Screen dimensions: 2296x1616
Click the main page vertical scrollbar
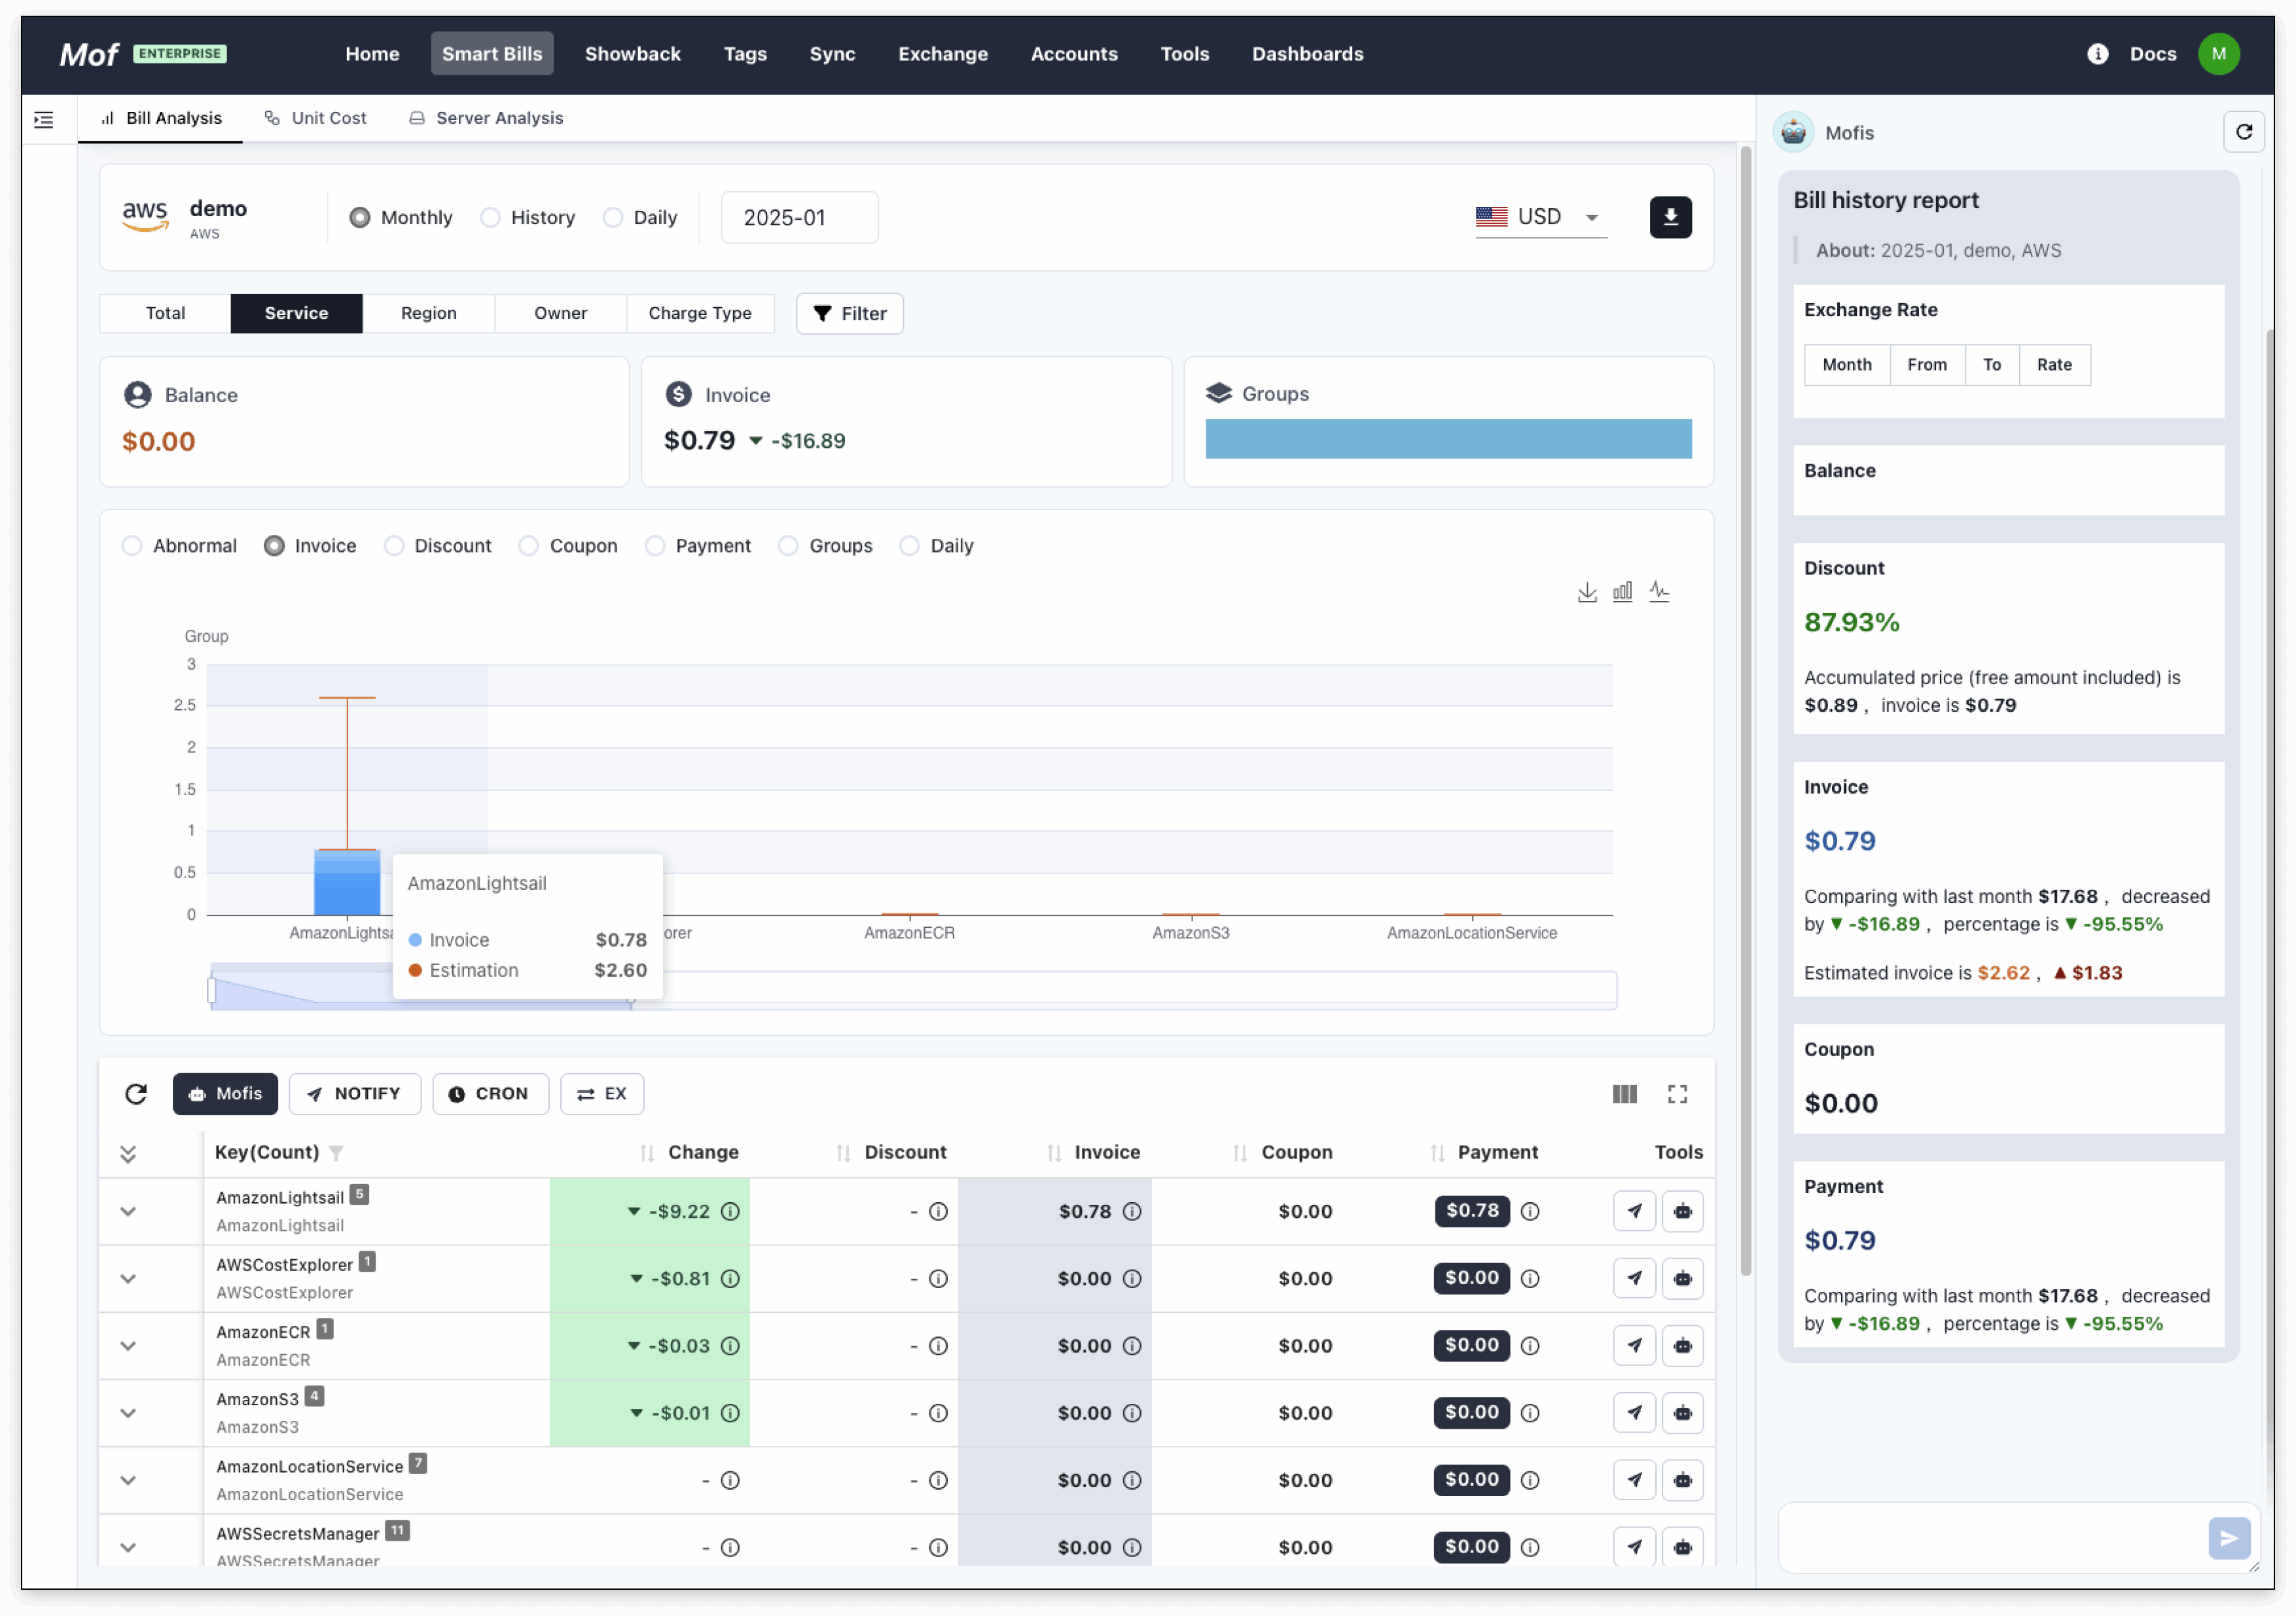[x=1745, y=710]
